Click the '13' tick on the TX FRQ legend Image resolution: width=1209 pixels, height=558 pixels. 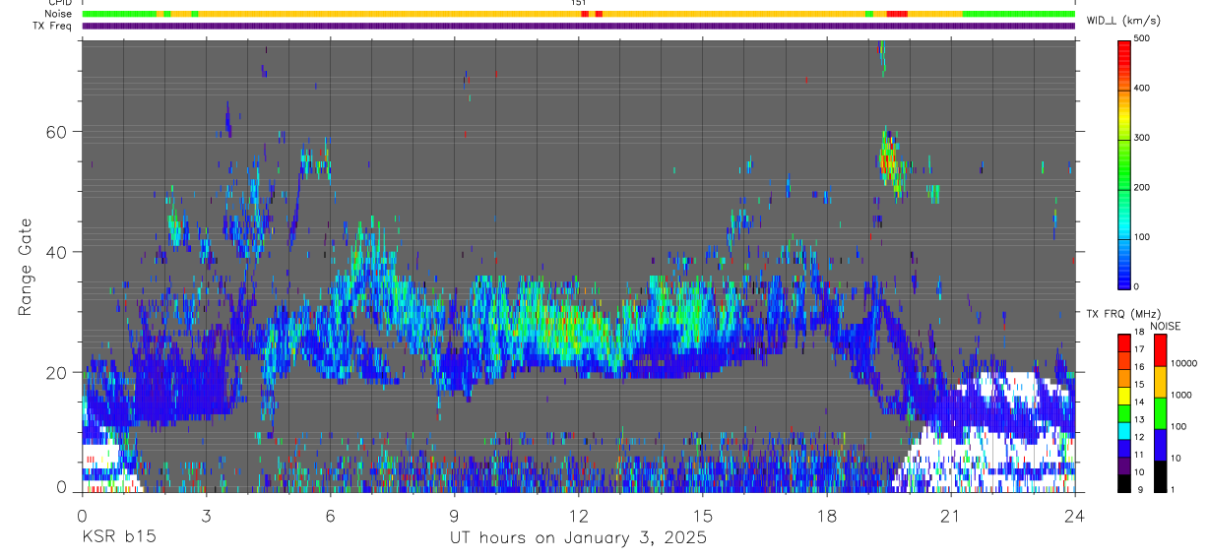point(1138,420)
